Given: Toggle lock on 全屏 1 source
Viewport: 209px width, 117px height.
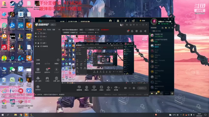Looking at the screenshot, I should [38, 43].
